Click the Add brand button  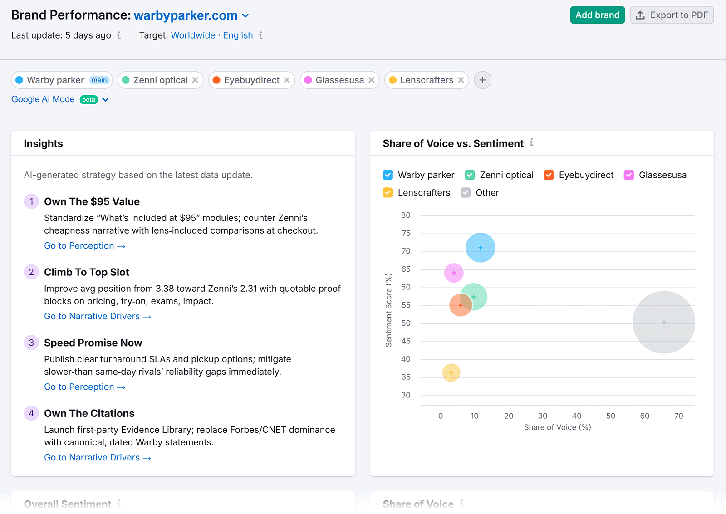(597, 15)
